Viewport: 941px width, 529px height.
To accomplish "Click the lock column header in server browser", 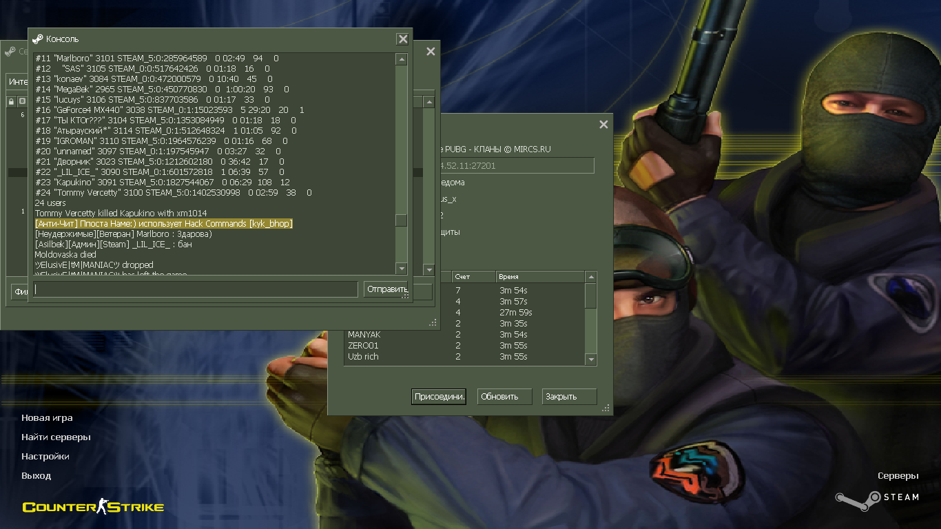I will (11, 102).
